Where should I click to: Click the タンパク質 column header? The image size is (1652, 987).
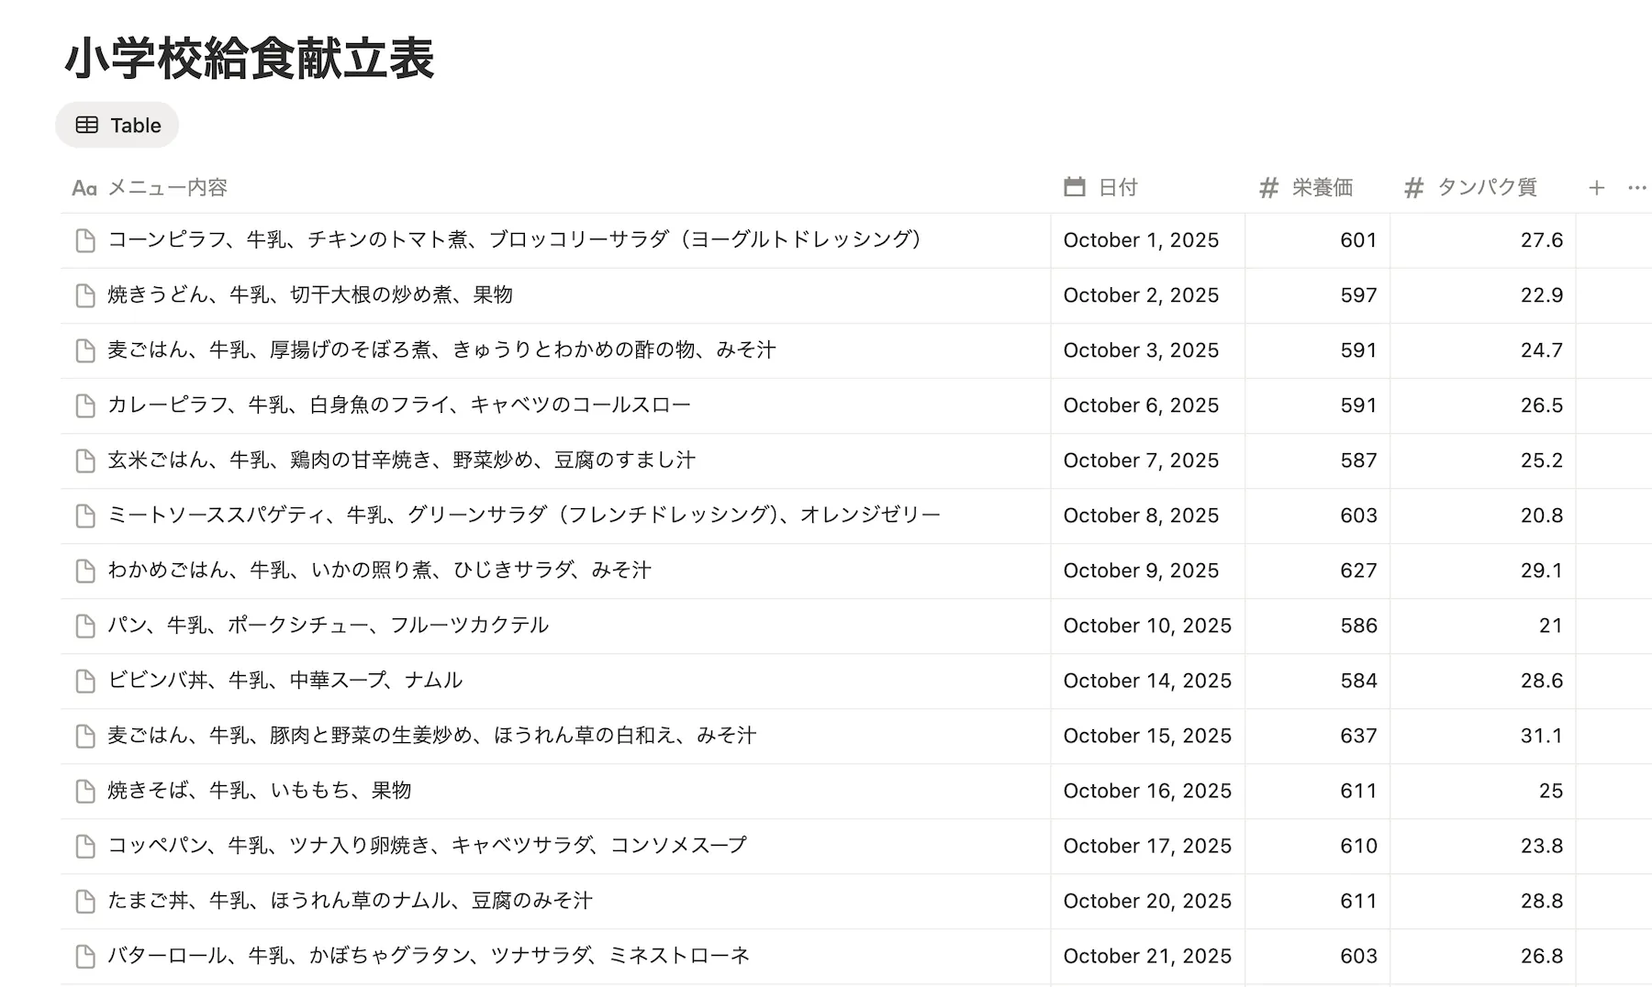(x=1485, y=188)
